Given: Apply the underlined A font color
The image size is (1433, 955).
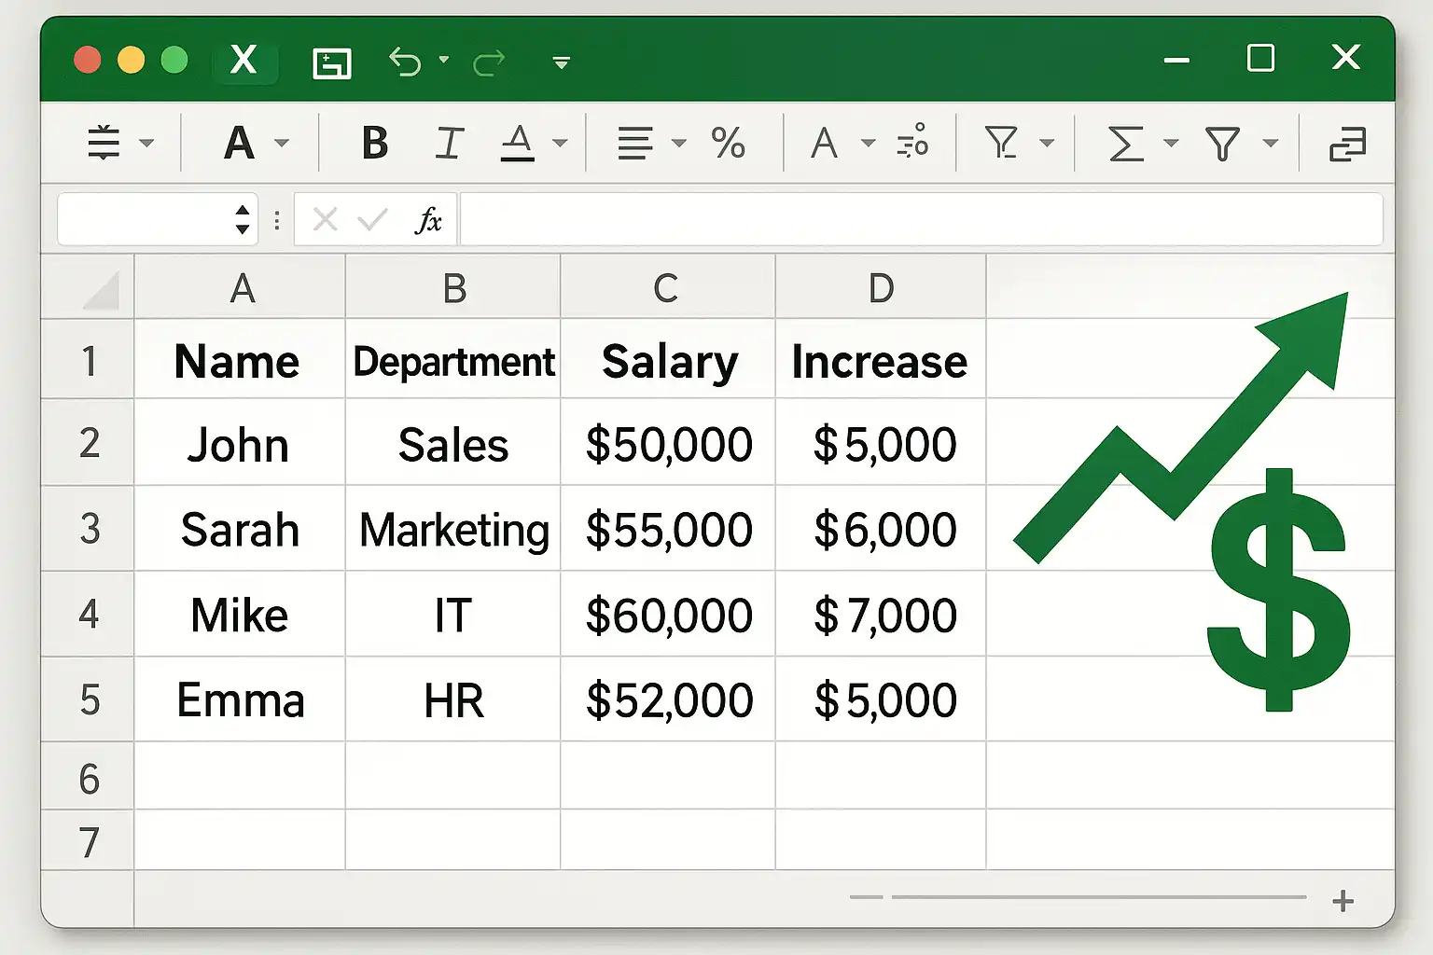Looking at the screenshot, I should 518,144.
